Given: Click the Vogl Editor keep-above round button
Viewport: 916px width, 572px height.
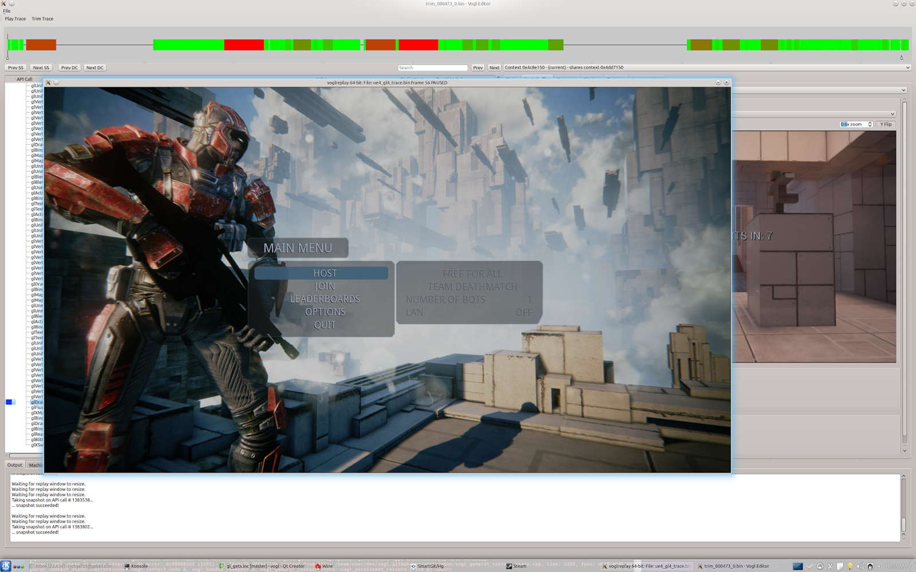Looking at the screenshot, I should point(11,3).
